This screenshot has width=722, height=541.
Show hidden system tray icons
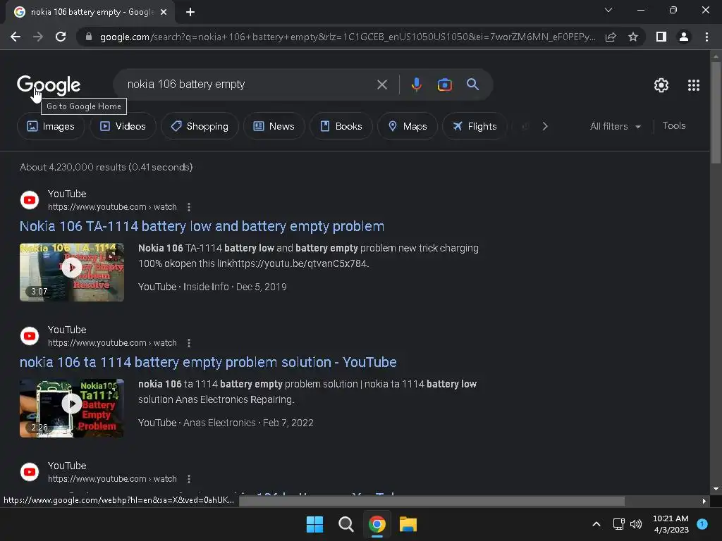click(x=596, y=524)
